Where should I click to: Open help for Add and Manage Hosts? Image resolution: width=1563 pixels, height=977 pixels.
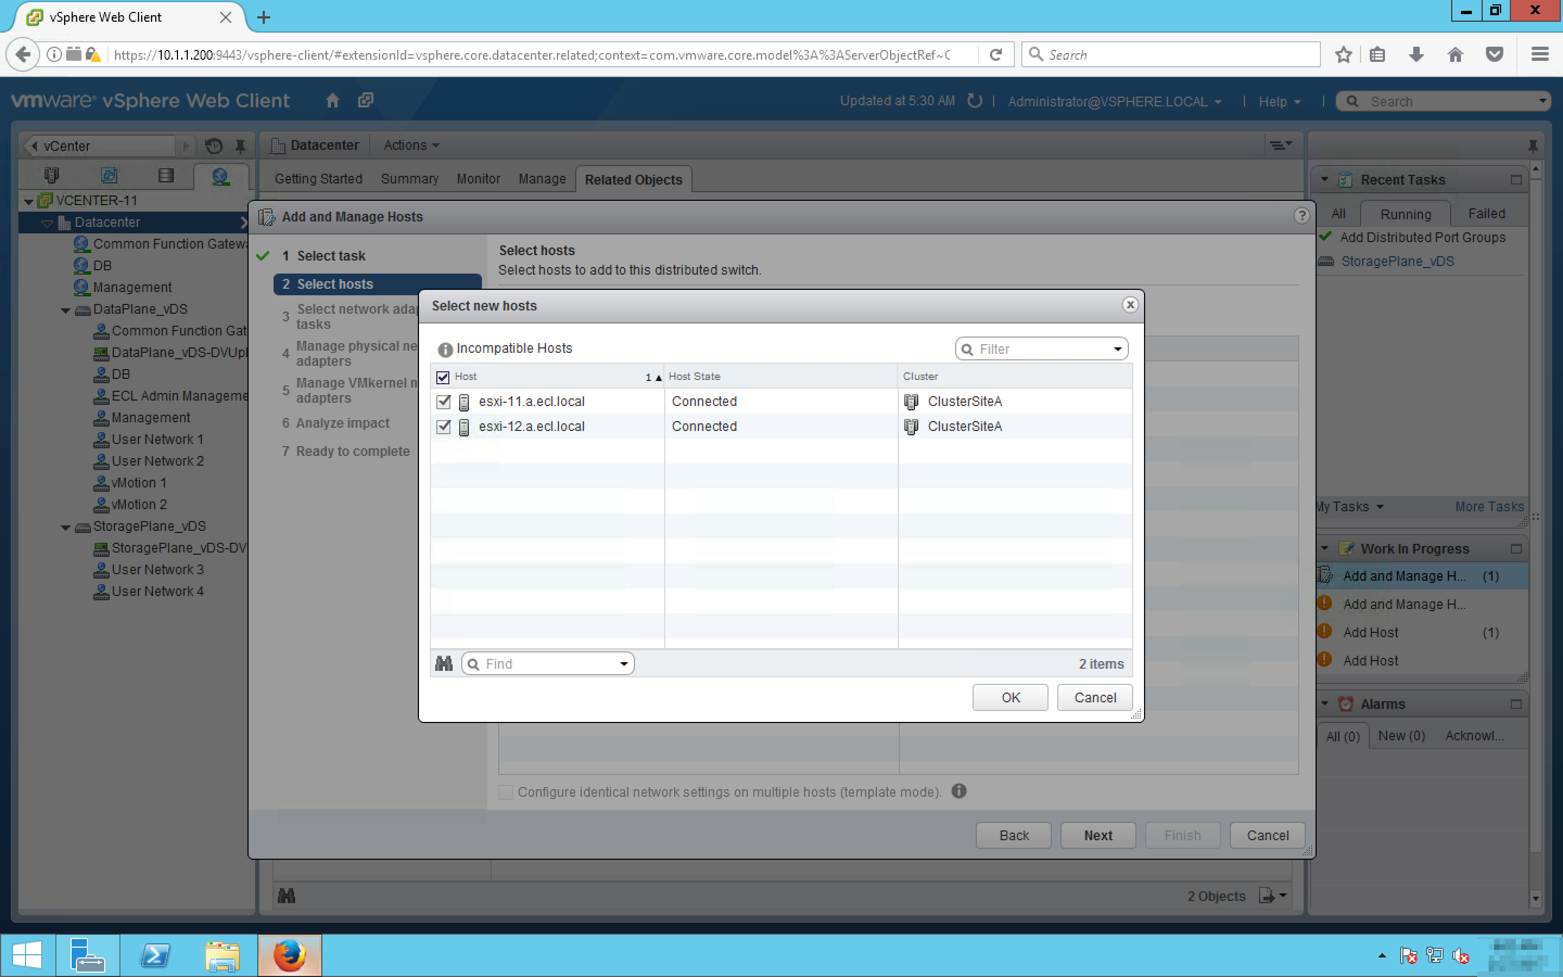tap(1301, 217)
